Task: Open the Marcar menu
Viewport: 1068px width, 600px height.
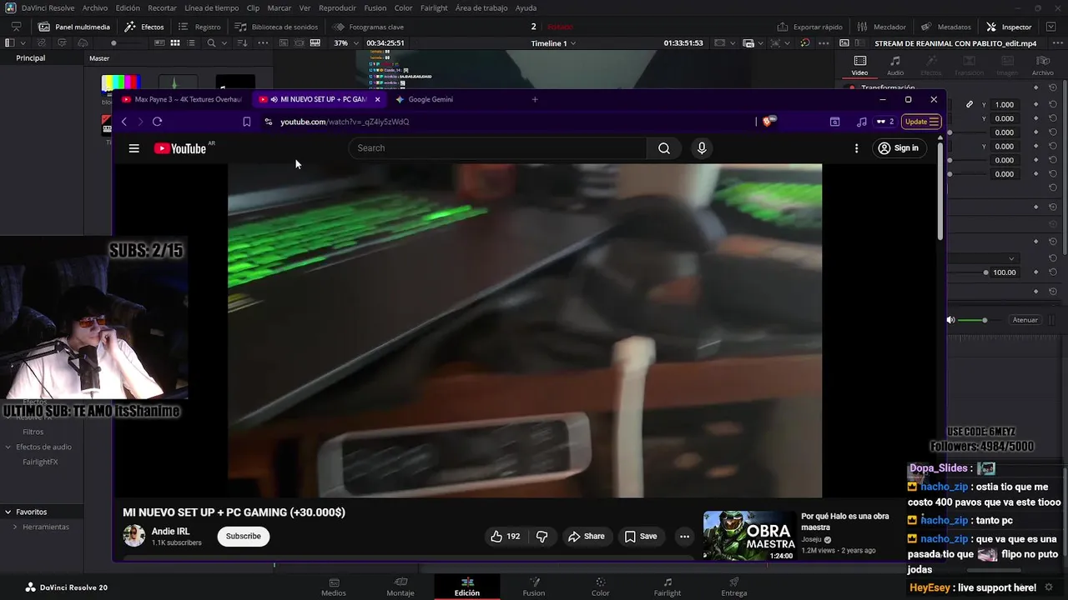Action: coord(280,7)
